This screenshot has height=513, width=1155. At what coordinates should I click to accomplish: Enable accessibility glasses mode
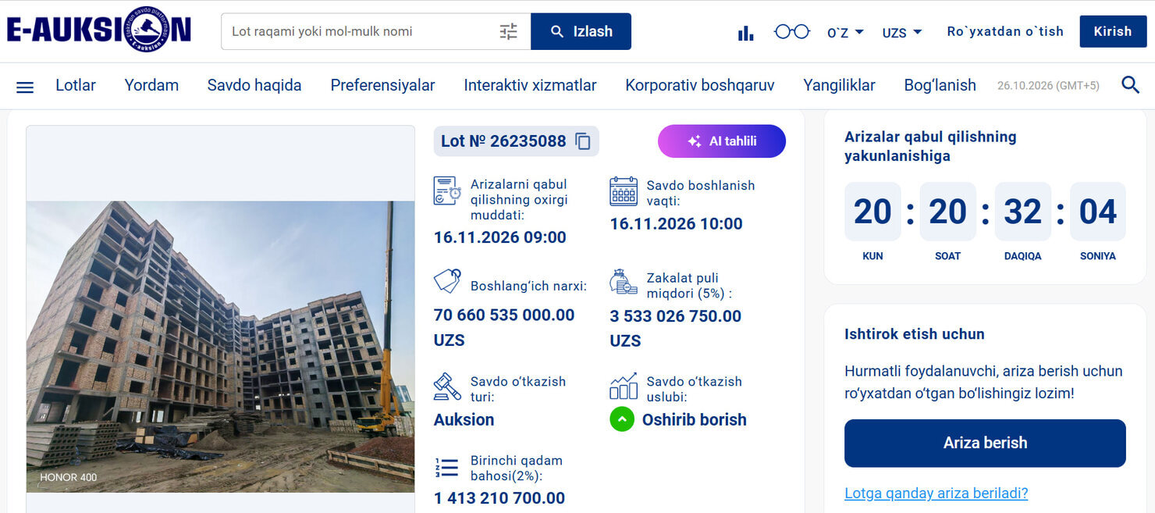tap(791, 31)
